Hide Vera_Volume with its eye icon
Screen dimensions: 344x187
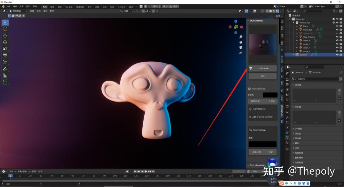click(x=337, y=37)
